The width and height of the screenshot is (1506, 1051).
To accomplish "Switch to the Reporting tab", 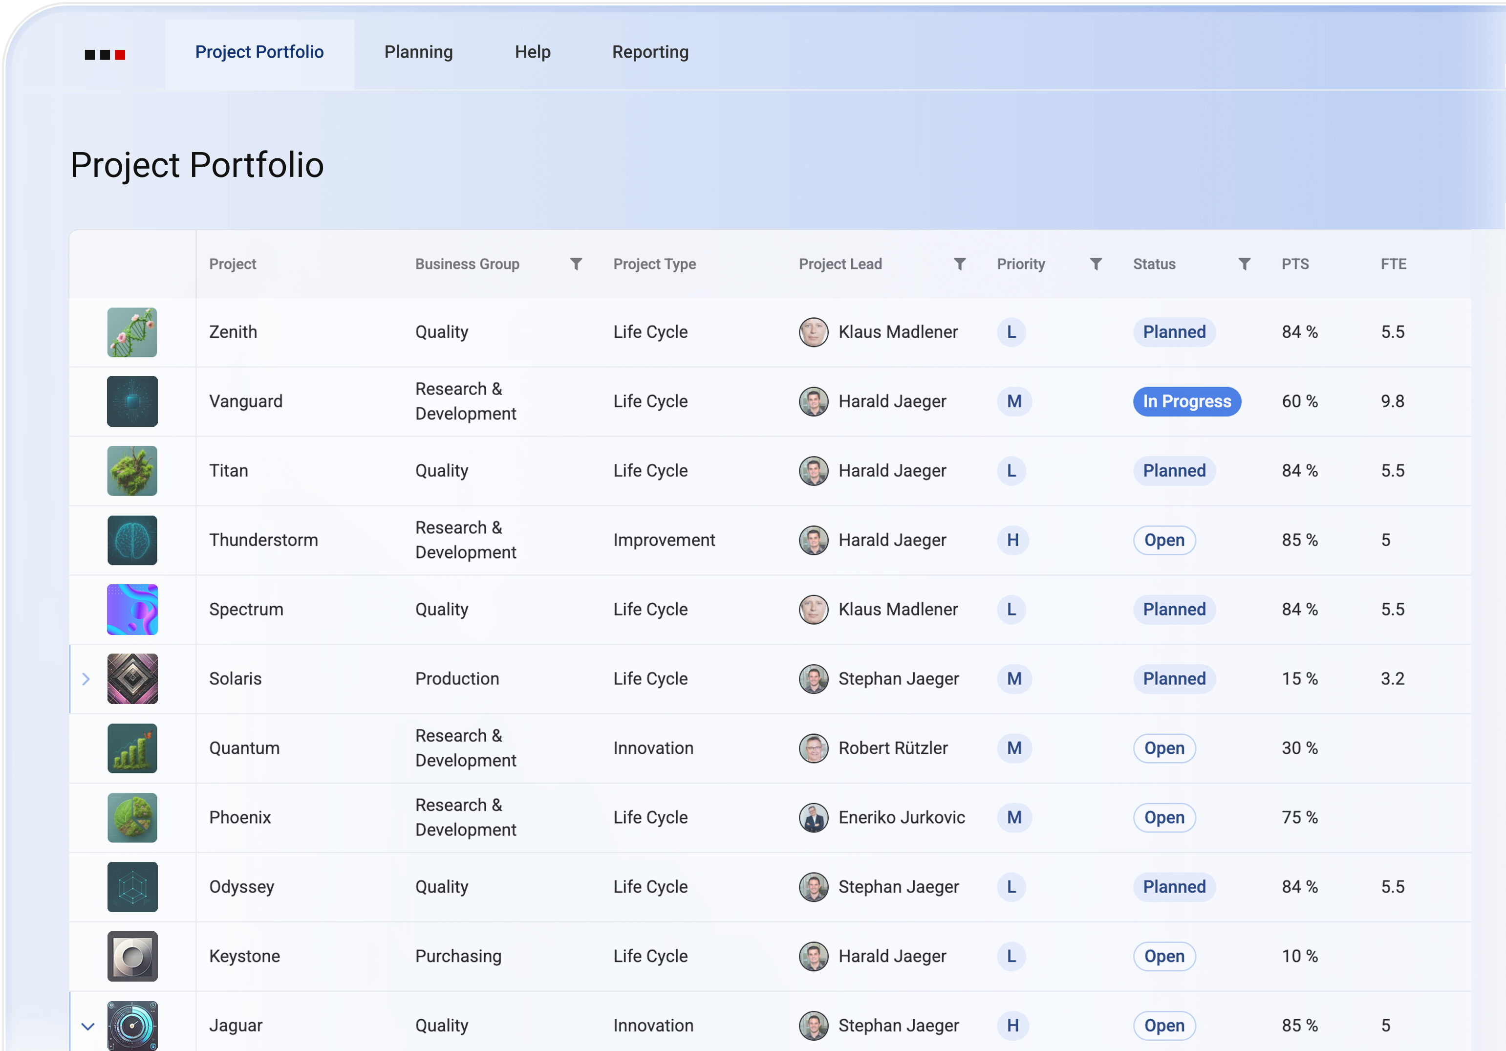I will coord(650,52).
